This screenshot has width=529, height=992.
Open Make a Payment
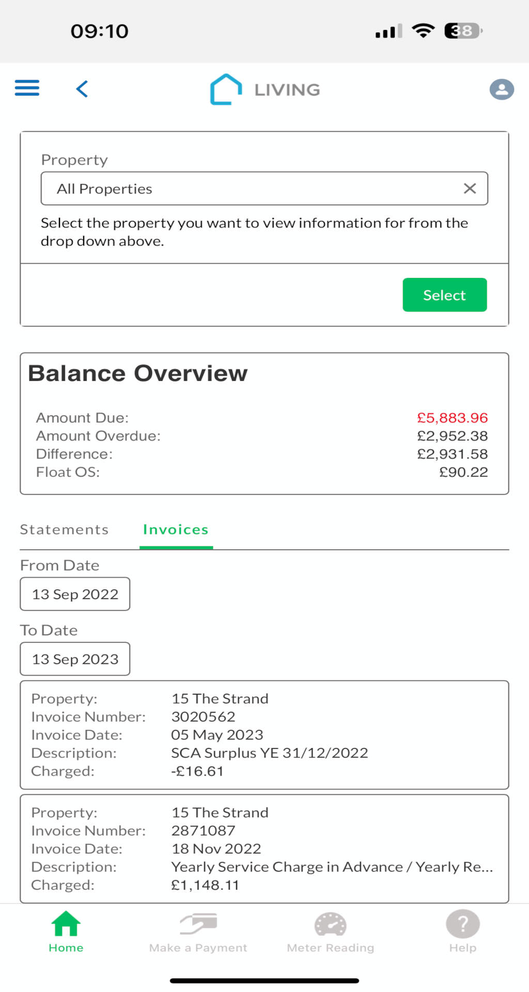pos(198,933)
